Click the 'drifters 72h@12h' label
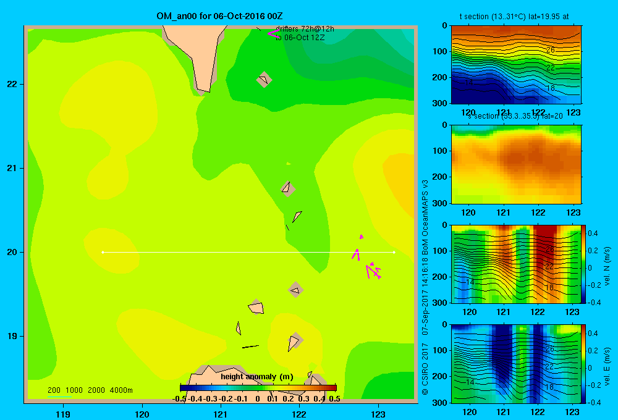618x420 pixels. [305, 29]
